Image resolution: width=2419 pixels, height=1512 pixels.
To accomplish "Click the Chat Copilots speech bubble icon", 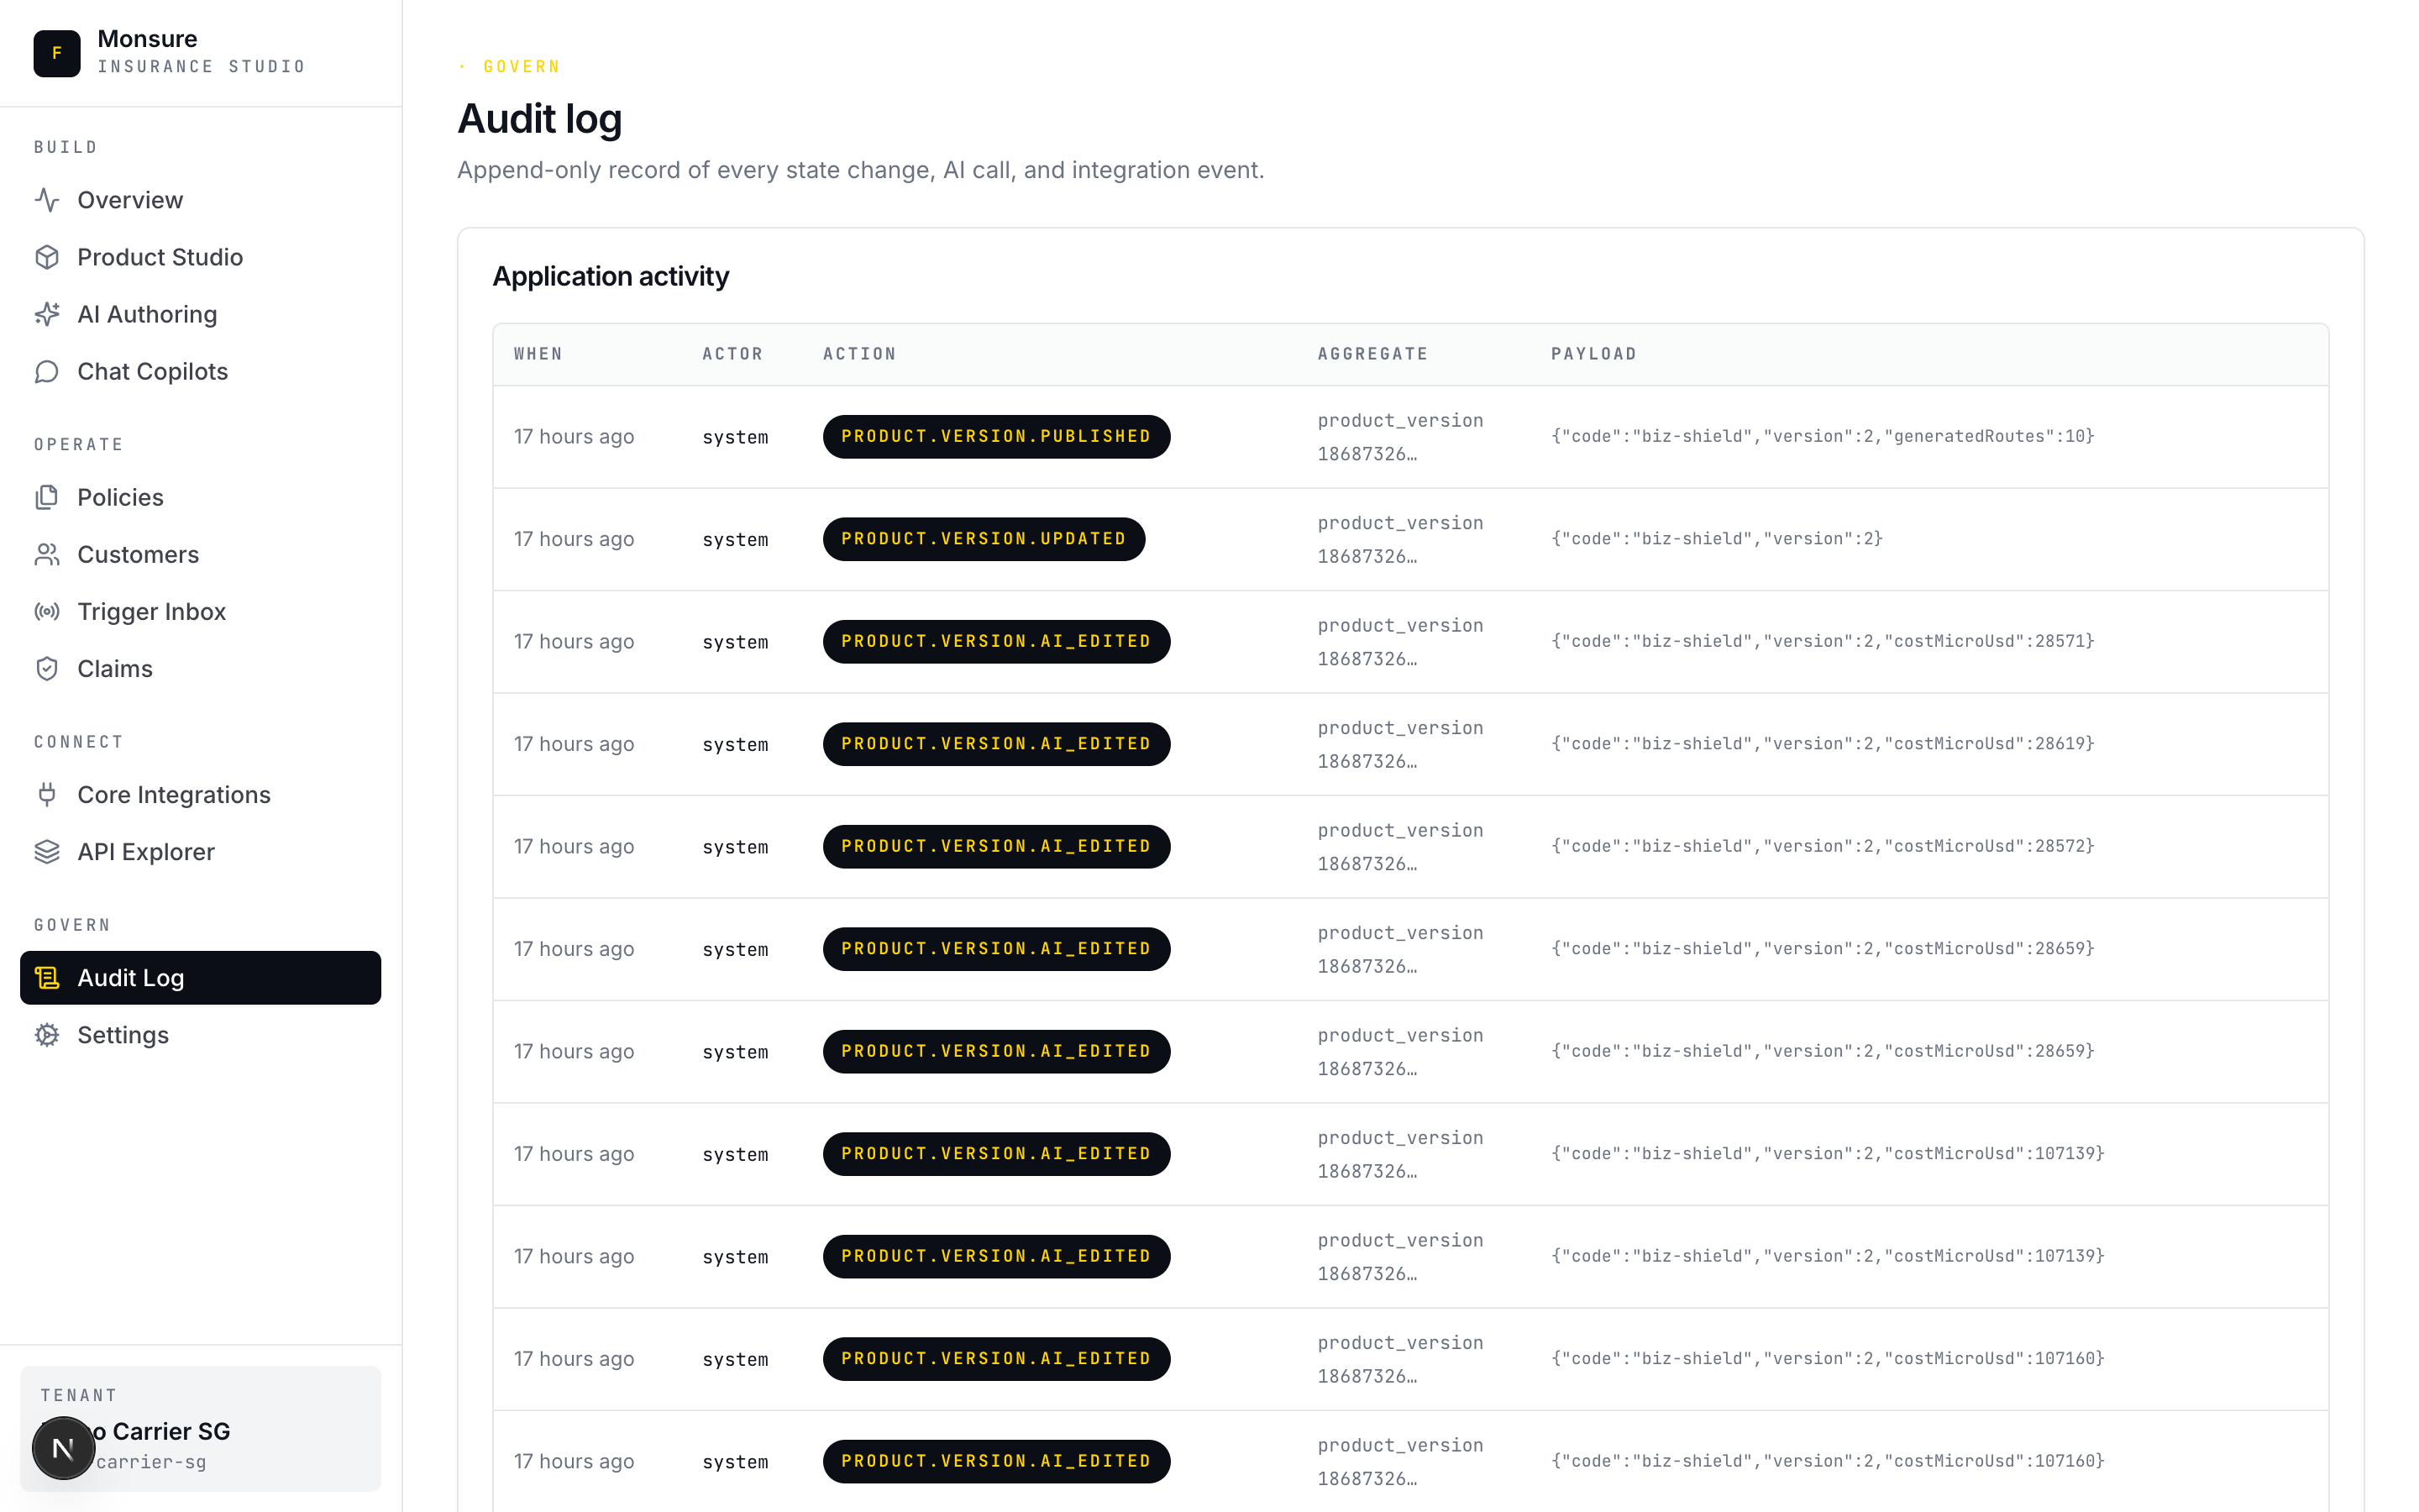I will (x=47, y=371).
